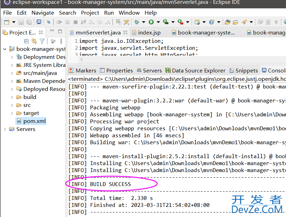Open Project Explorer View Menu dots

(61, 41)
